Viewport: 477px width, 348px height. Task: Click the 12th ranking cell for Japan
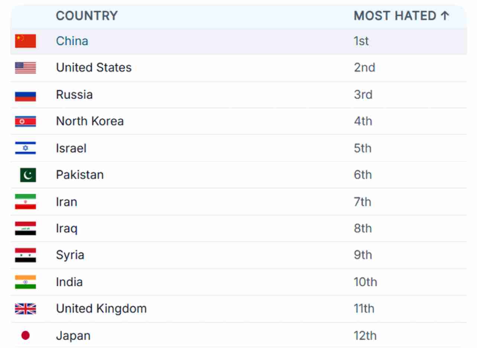(365, 336)
